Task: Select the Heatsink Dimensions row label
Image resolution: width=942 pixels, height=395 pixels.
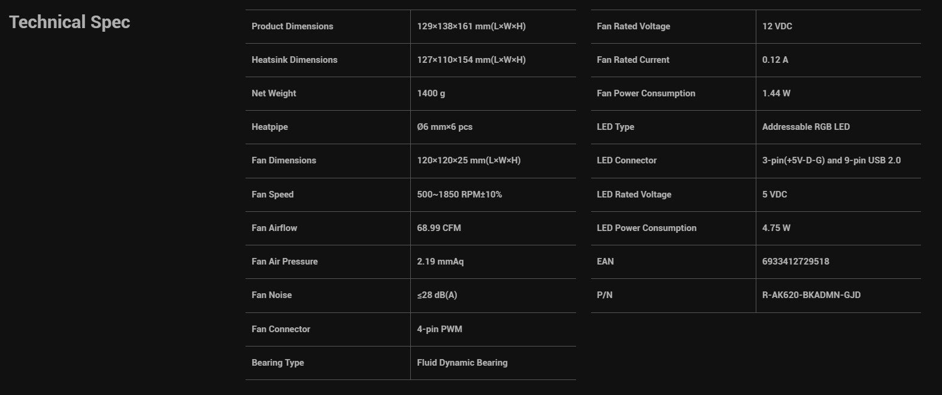Action: click(x=295, y=60)
